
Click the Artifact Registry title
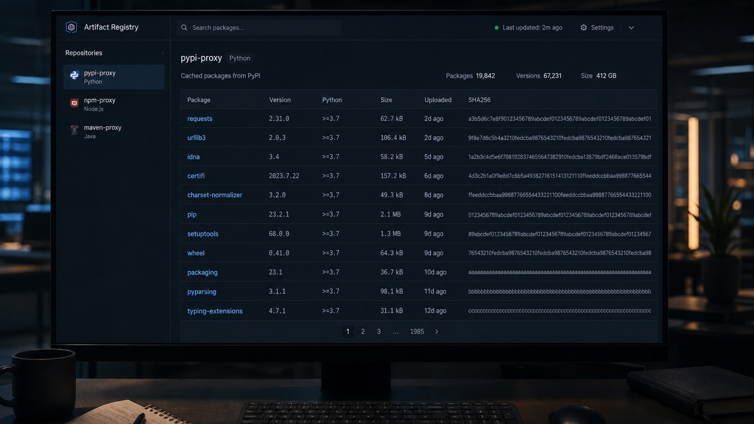(111, 27)
